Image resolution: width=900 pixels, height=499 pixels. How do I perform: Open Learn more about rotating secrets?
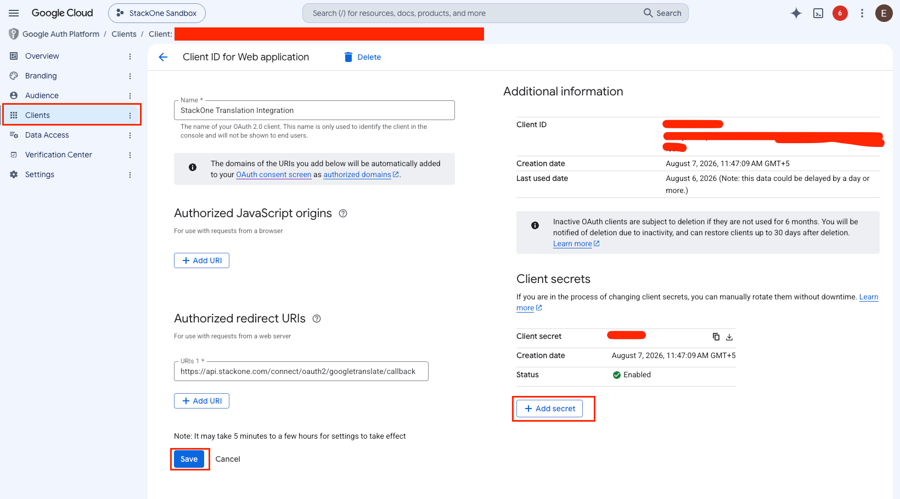coord(869,297)
